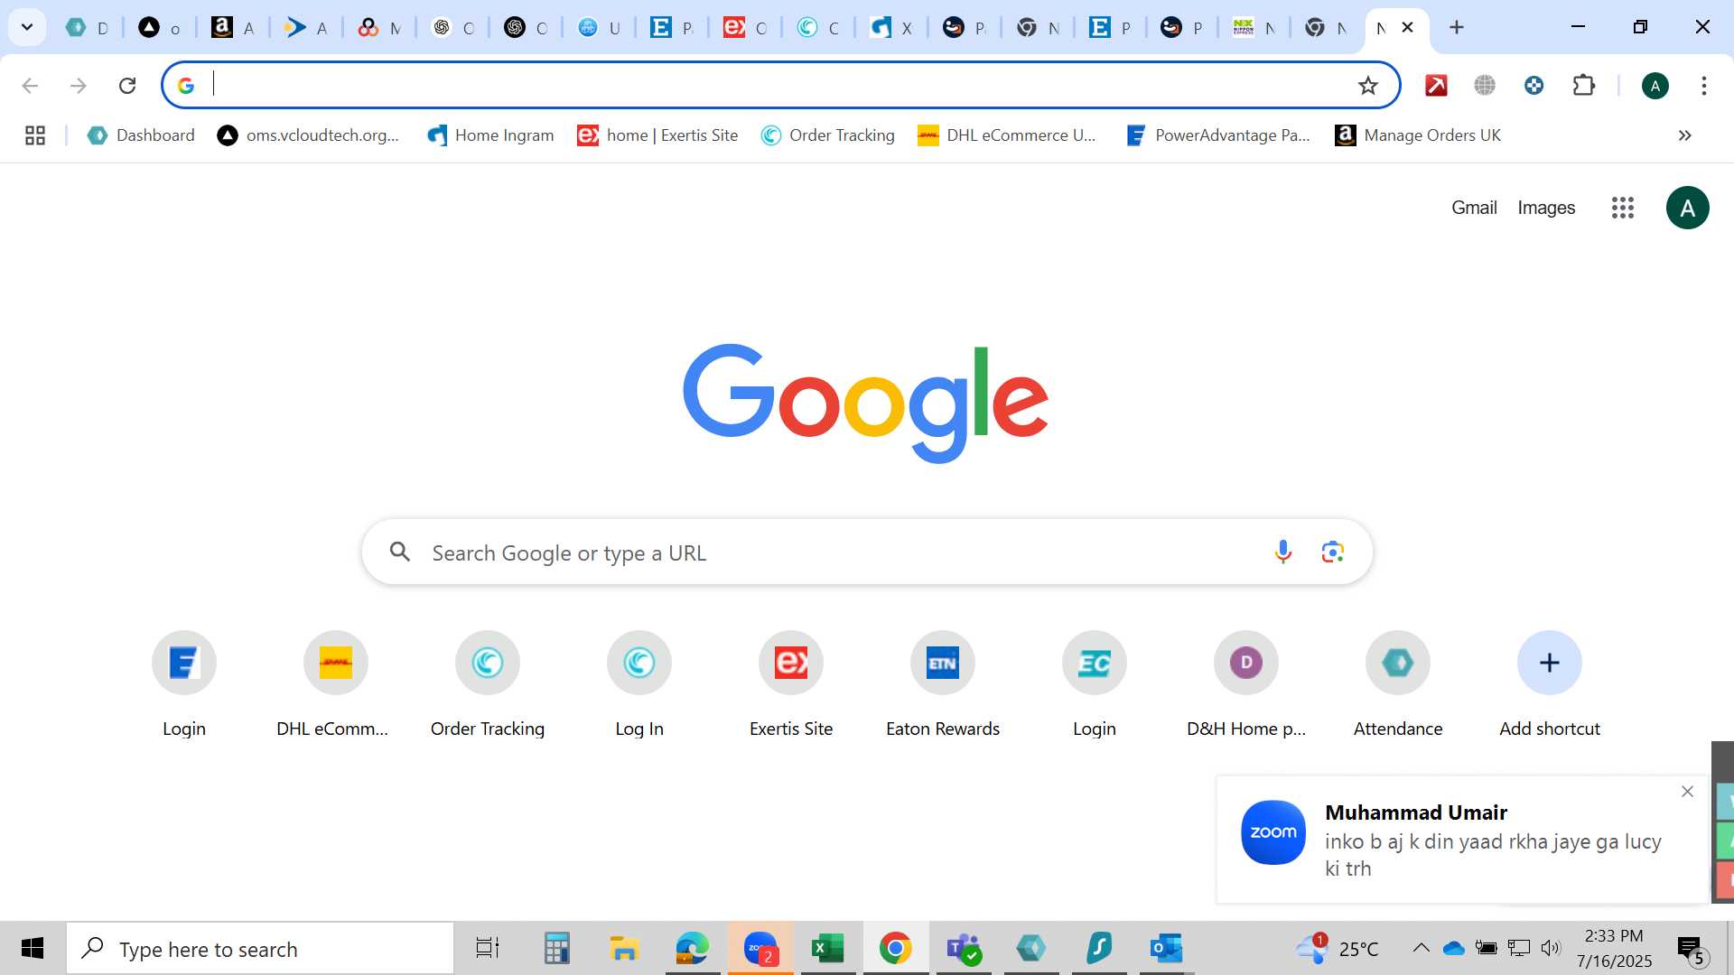Launch Calculator from taskbar
This screenshot has height=975, width=1734.
pos(556,948)
